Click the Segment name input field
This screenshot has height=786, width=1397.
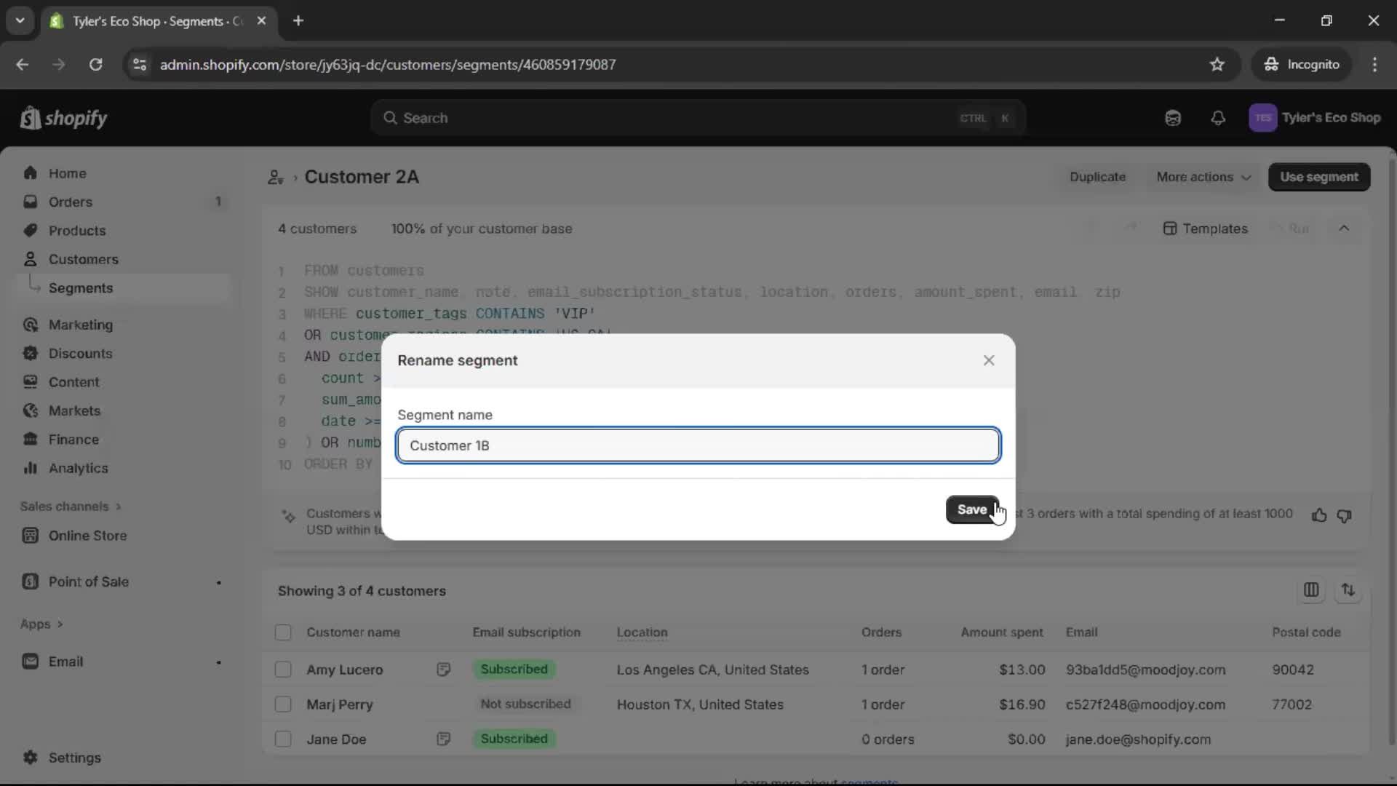pos(698,445)
